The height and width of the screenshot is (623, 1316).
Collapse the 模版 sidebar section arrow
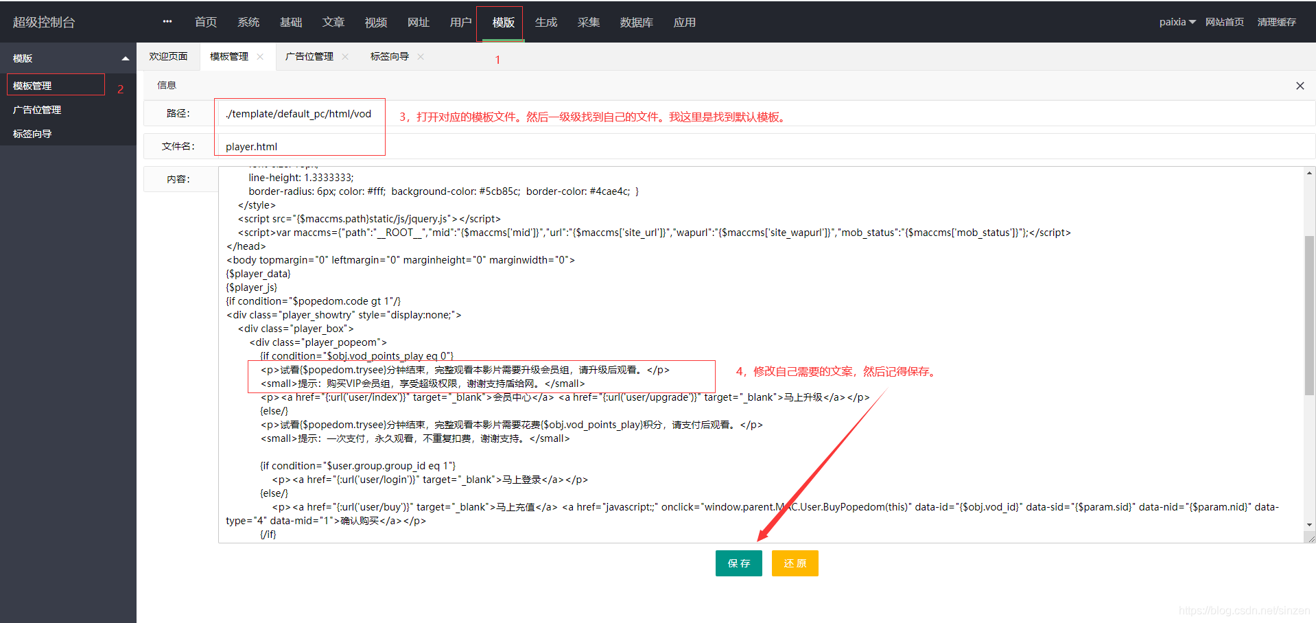[x=125, y=59]
